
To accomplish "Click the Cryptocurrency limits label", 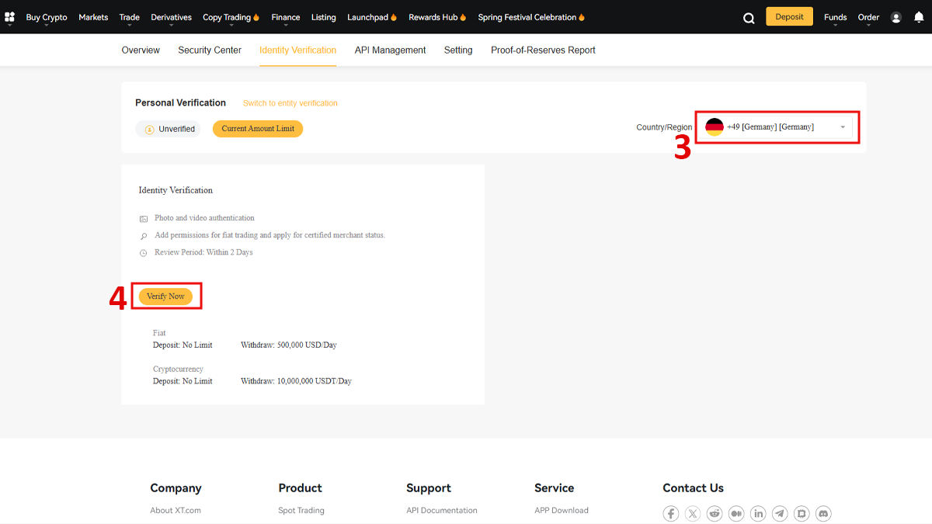I will 178,370.
